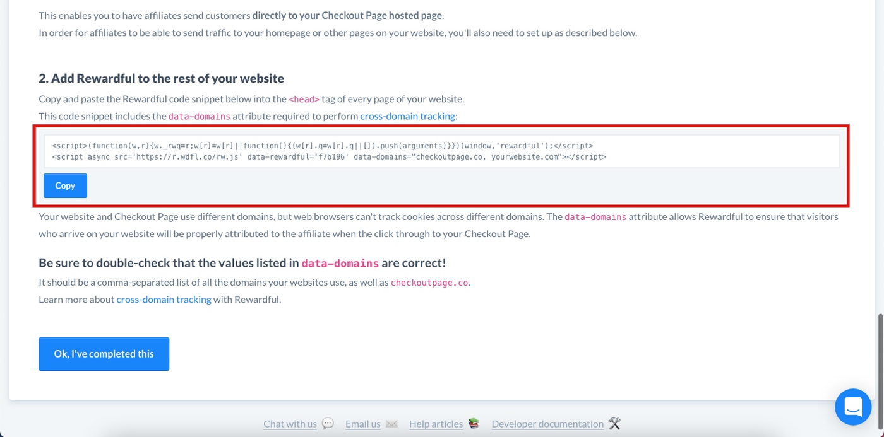884x437 pixels.
Task: Click the speech bubble emoji beside Chat with us
Action: pyautogui.click(x=328, y=424)
